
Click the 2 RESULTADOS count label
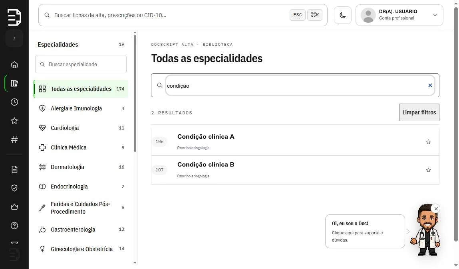(171, 113)
